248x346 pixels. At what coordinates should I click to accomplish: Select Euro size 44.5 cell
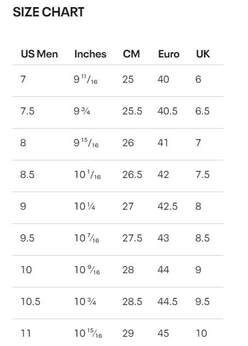click(x=167, y=302)
